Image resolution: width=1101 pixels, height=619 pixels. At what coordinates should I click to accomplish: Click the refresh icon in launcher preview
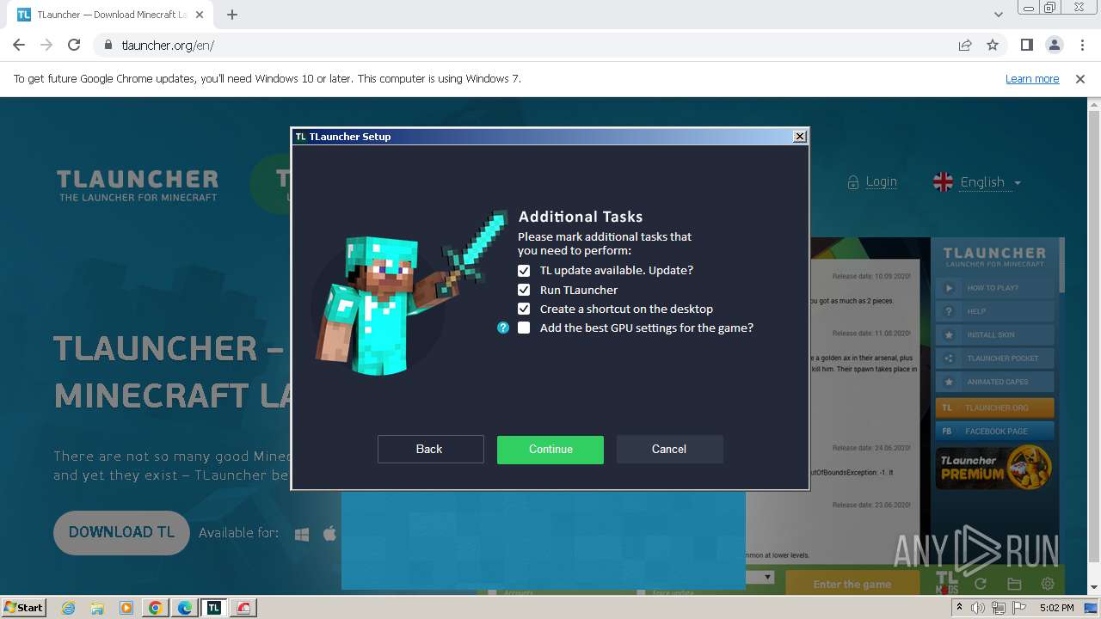coord(980,584)
